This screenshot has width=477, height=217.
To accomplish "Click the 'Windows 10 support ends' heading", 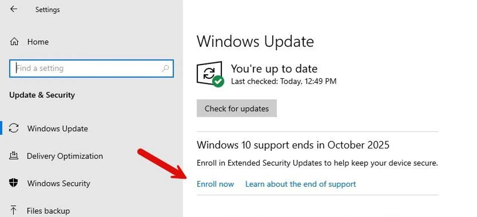I will [x=293, y=145].
